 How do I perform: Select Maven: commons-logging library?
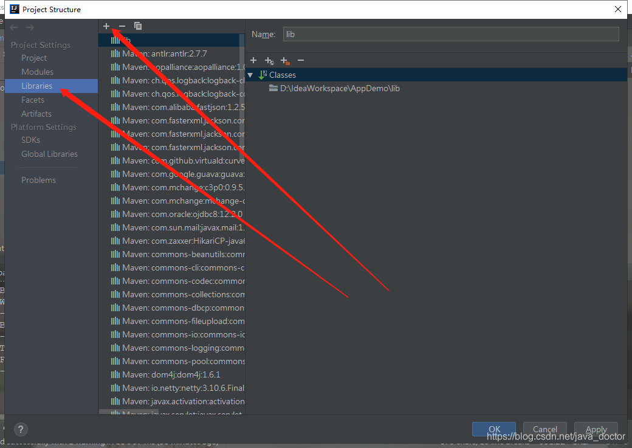172,348
